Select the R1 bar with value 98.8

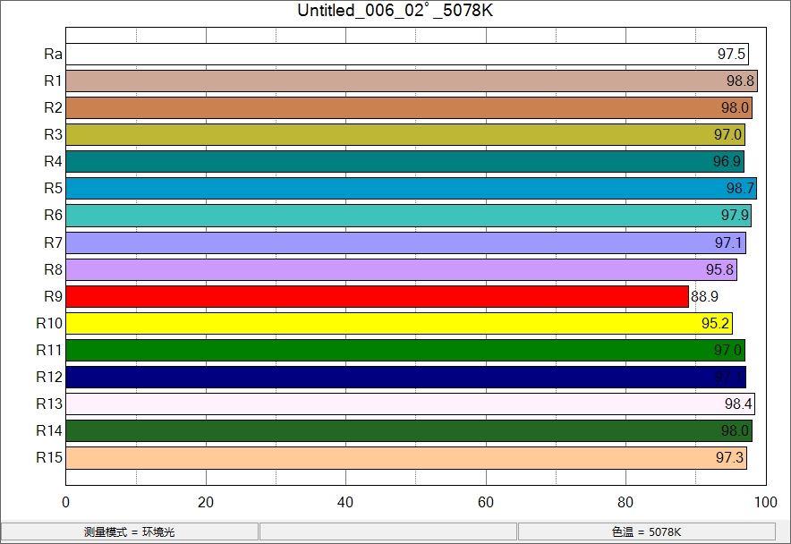click(x=412, y=81)
